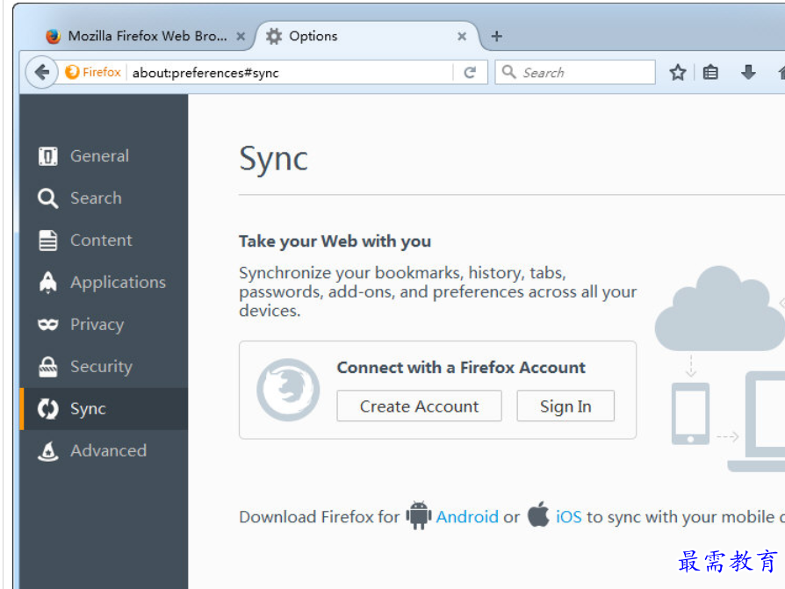The width and height of the screenshot is (785, 589).
Task: Click the Sign In button
Action: click(x=565, y=406)
